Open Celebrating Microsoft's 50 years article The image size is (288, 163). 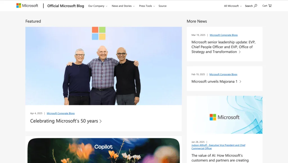(x=64, y=121)
